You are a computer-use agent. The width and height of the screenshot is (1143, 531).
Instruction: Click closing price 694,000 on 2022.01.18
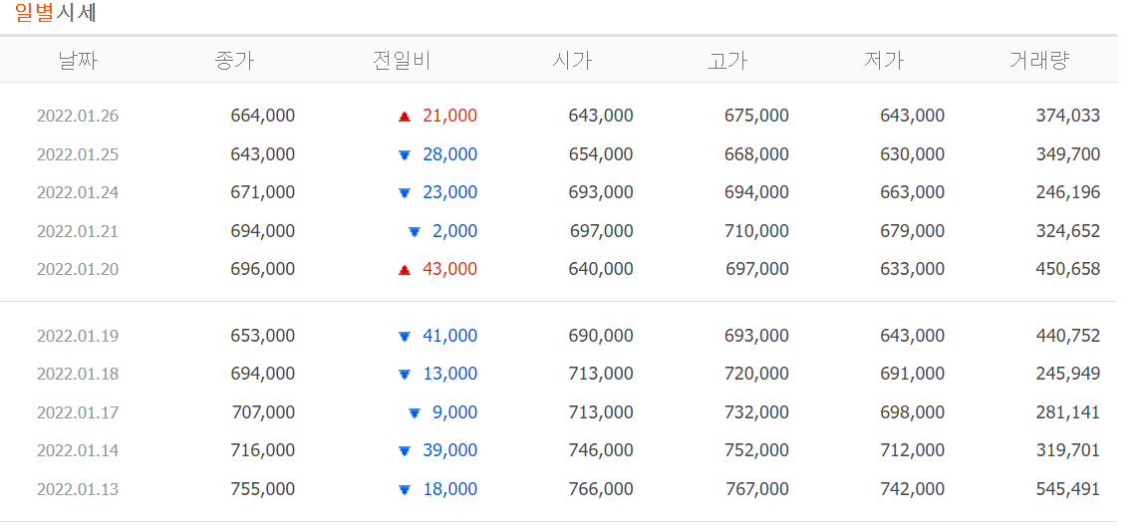[262, 374]
